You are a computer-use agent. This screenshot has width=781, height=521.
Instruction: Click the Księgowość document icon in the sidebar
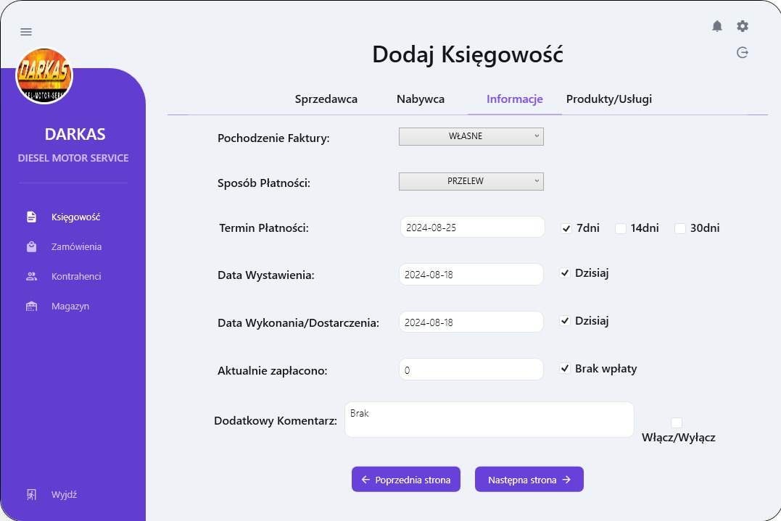coord(31,217)
